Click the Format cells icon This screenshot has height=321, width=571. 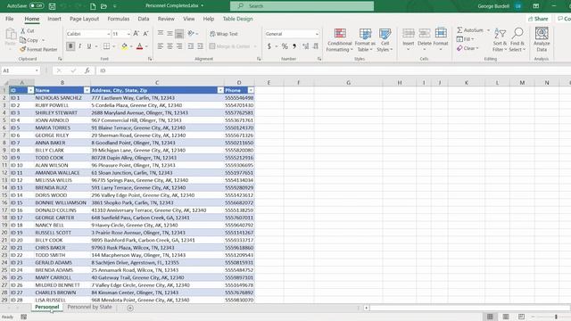point(441,34)
